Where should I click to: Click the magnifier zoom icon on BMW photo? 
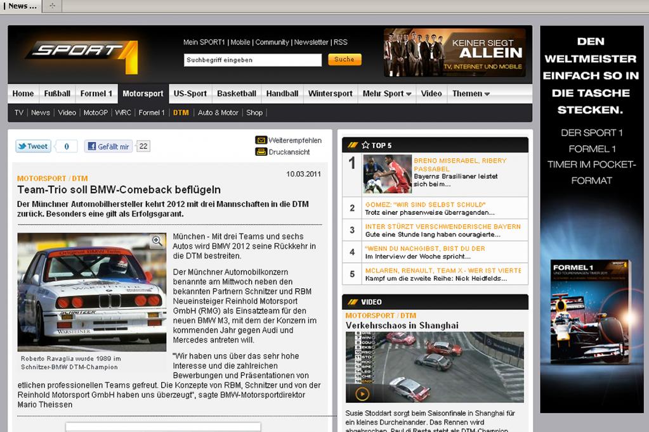point(157,241)
